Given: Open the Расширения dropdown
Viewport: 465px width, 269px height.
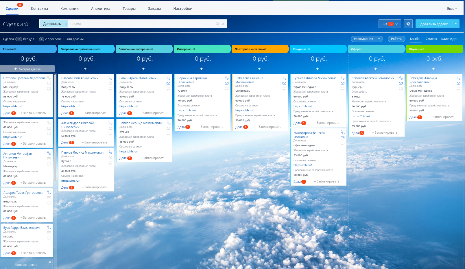Looking at the screenshot, I should [367, 39].
